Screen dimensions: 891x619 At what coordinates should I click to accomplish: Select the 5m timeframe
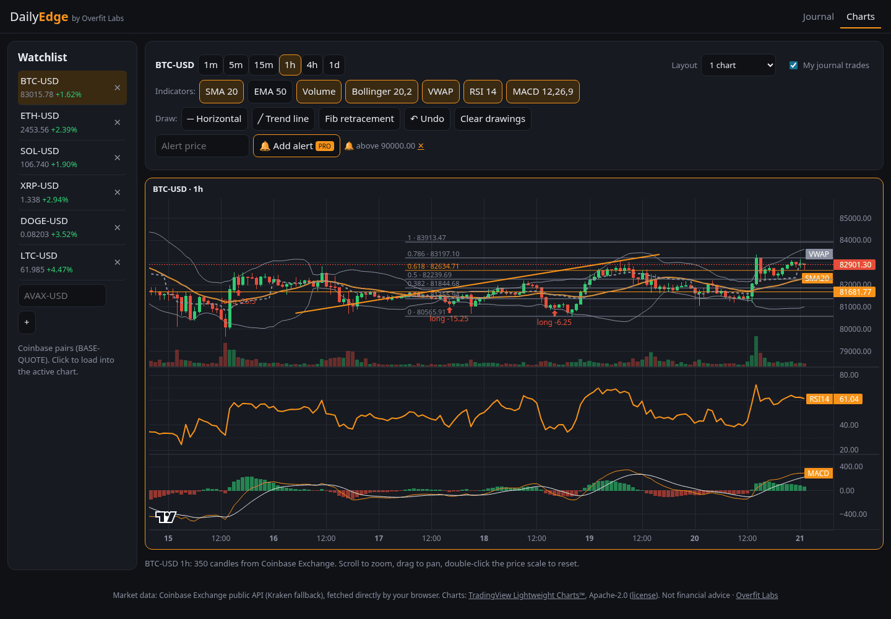click(236, 65)
